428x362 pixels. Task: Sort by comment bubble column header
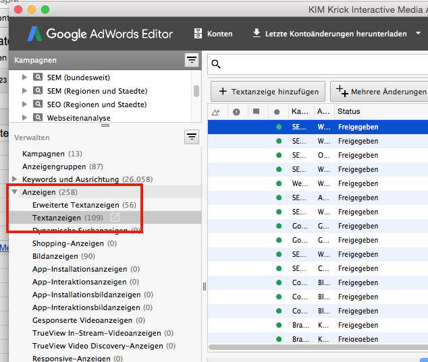coord(256,111)
